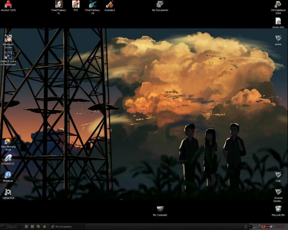This screenshot has height=230, width=288.
Task: Click the colorful disc quick launch icon
Action: coord(38,226)
